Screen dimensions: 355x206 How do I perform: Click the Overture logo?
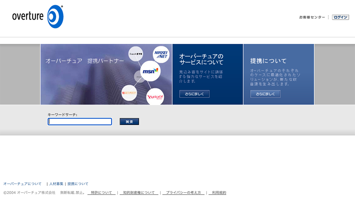[38, 17]
